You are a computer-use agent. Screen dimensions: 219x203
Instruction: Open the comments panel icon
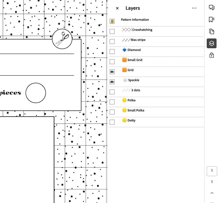tap(212, 7)
